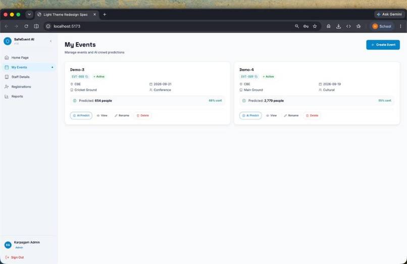Click the site info icon beside localhost:5173
The image size is (407, 264).
coord(48,26)
